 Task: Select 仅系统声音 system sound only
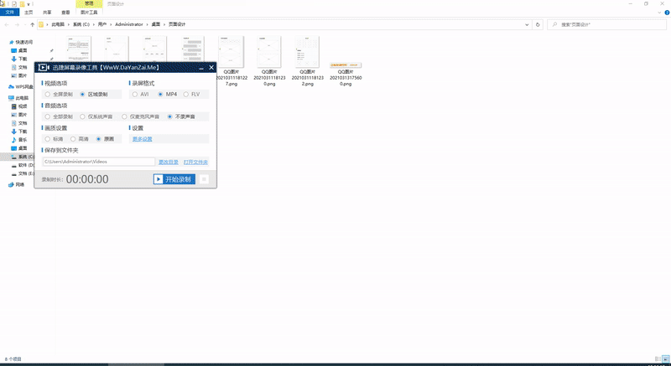tap(96, 116)
